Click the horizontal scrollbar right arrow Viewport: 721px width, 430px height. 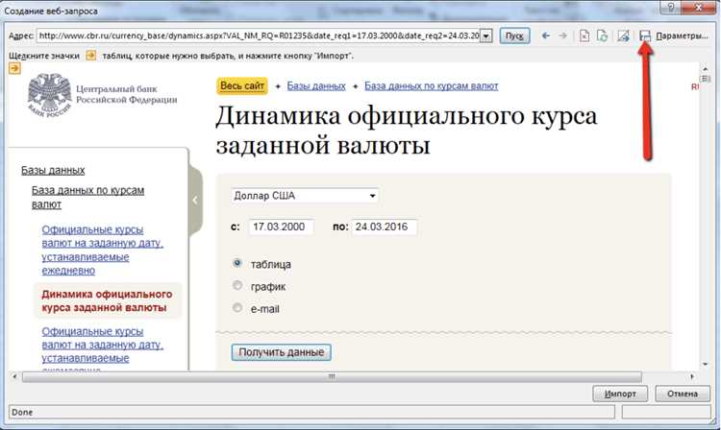(692, 377)
